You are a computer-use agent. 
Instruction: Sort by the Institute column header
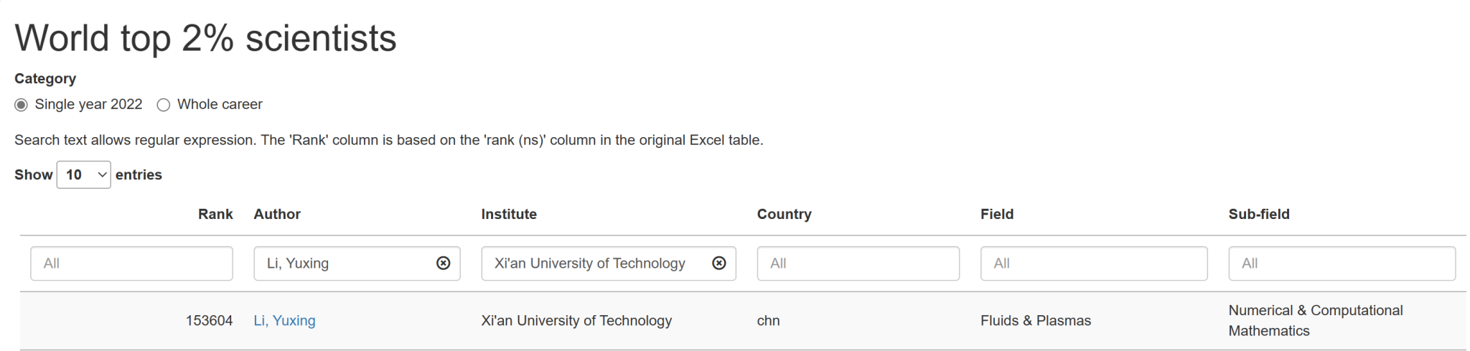coord(509,214)
